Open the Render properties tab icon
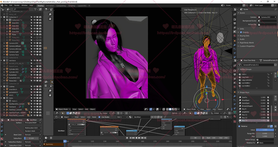The width and height of the screenshot is (278, 147). point(235,20)
